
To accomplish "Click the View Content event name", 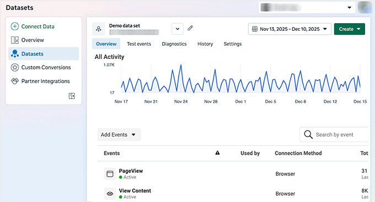I will point(135,191).
